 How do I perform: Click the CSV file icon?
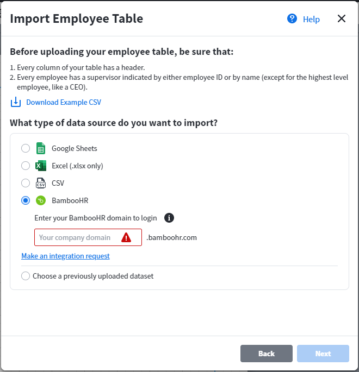[x=41, y=183]
